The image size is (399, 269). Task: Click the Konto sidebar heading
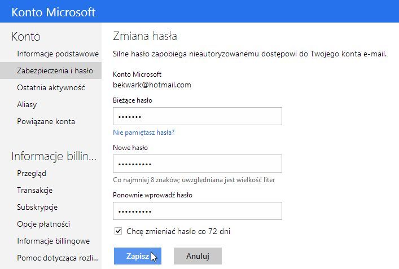(26, 37)
